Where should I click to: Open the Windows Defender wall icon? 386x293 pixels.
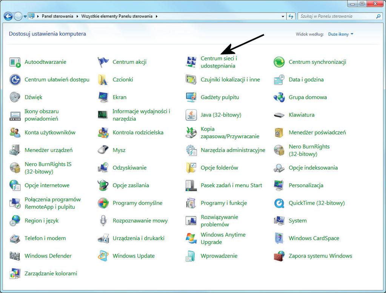[x=15, y=256]
